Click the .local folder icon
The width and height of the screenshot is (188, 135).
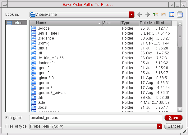click(34, 108)
